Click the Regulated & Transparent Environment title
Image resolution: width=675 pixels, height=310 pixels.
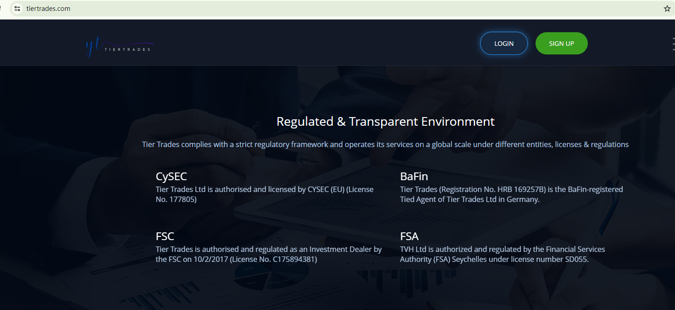point(385,122)
